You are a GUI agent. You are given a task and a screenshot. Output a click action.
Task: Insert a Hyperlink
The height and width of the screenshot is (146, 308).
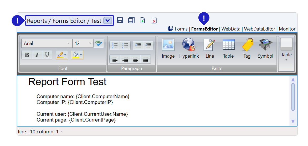189,48
